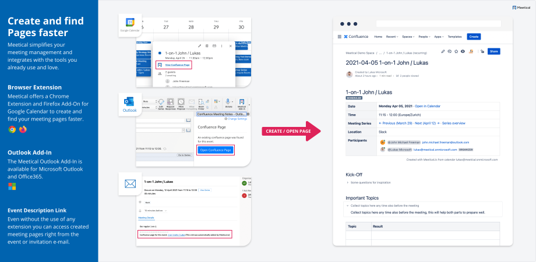
Task: Open the '15 minutes before' reminder dropdown
Action: tap(155, 211)
